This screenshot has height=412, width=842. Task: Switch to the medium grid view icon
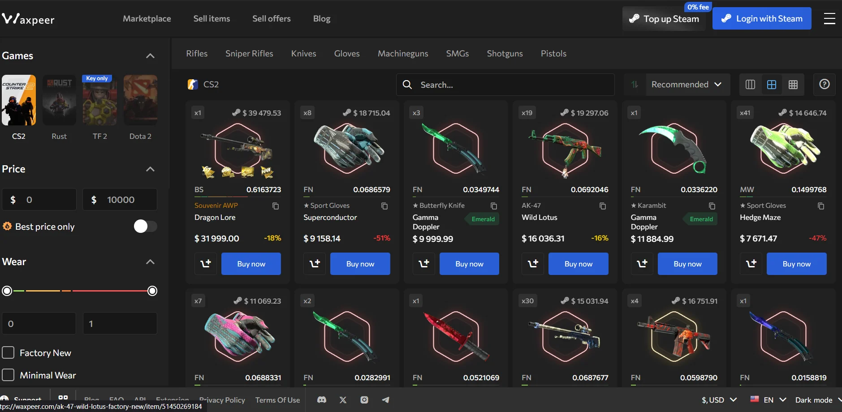[x=772, y=84]
